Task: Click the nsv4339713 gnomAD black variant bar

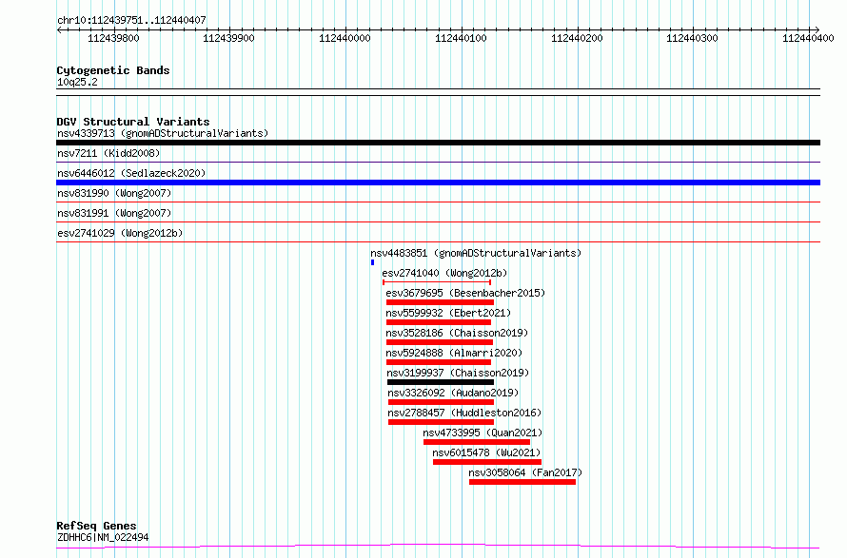Action: coord(438,143)
